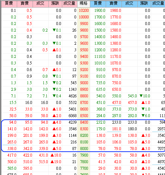Click the pink 買價 column header
Image resolution: width=165 pixels, height=175 pixels.
(9, 4)
